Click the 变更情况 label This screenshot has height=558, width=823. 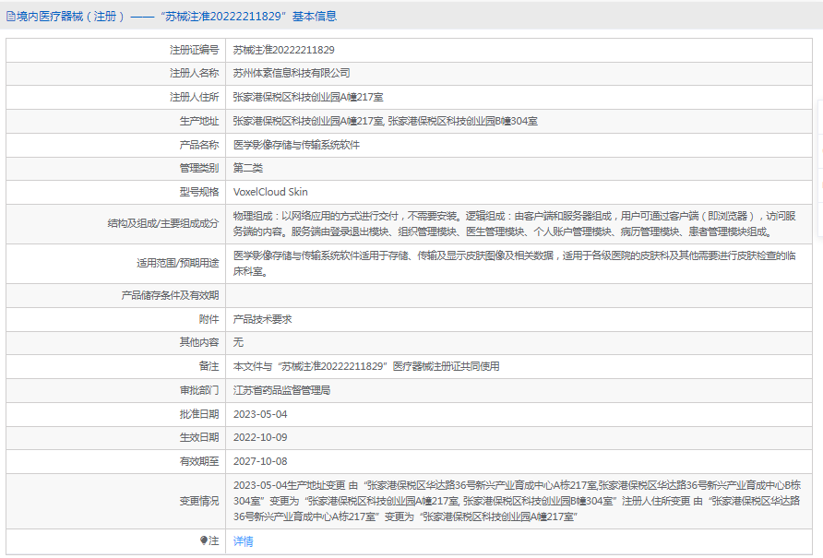(x=199, y=501)
